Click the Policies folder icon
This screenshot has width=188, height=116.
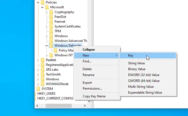coord(42,2)
